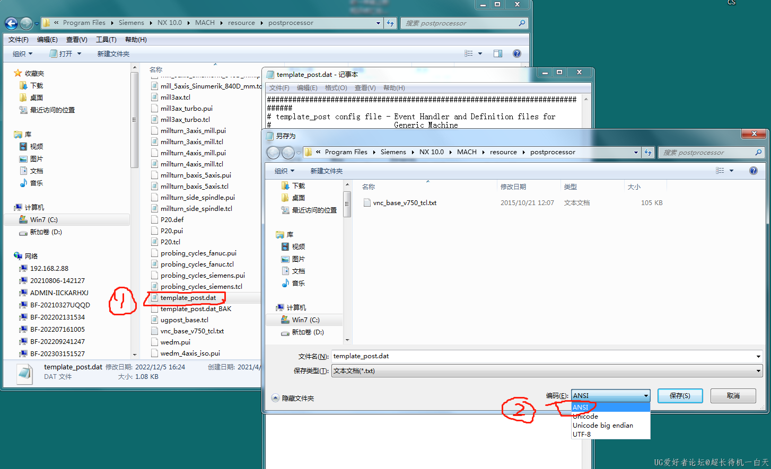Open Favorites star in Explorer sidebar
The image size is (771, 469).
point(18,73)
